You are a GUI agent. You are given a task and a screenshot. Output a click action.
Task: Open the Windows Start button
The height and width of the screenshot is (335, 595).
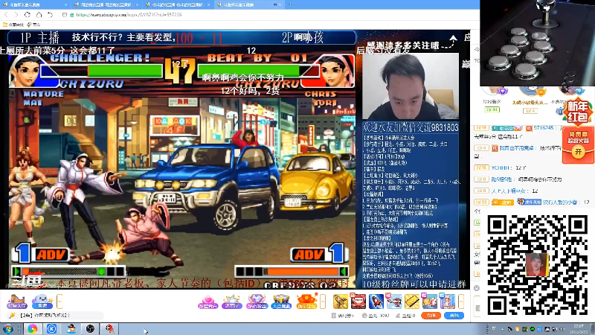coord(8,328)
